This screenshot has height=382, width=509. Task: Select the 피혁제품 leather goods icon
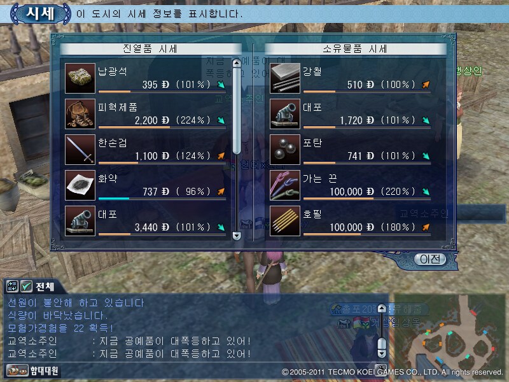tap(80, 114)
